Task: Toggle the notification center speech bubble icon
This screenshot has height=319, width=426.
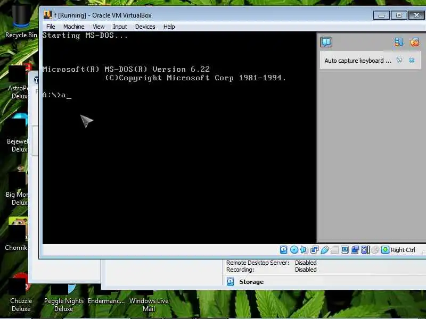Action: [x=326, y=42]
